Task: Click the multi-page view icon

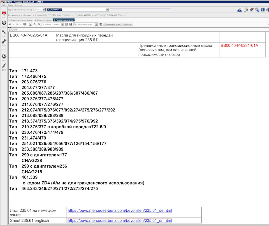Action: [x=71, y=24]
